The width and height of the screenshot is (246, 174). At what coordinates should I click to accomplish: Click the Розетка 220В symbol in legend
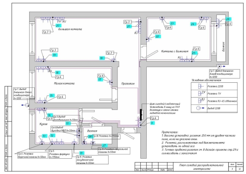tap(201, 87)
